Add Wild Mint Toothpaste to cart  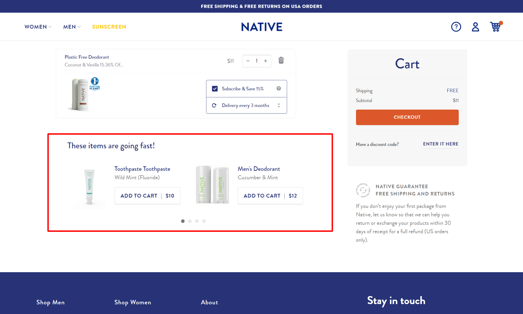[147, 196]
